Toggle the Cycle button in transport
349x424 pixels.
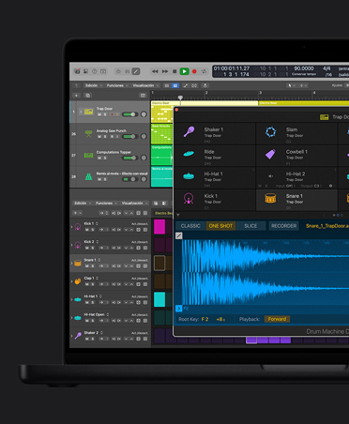[x=204, y=71]
